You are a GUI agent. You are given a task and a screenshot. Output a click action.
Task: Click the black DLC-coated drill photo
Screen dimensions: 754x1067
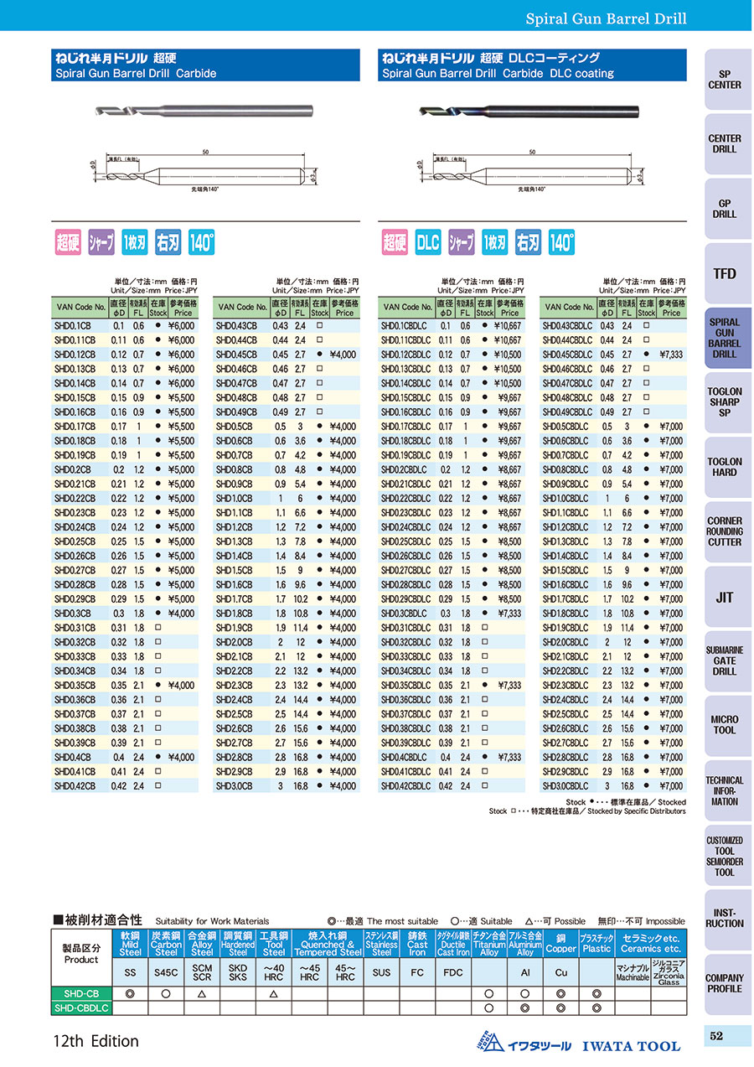click(x=528, y=109)
